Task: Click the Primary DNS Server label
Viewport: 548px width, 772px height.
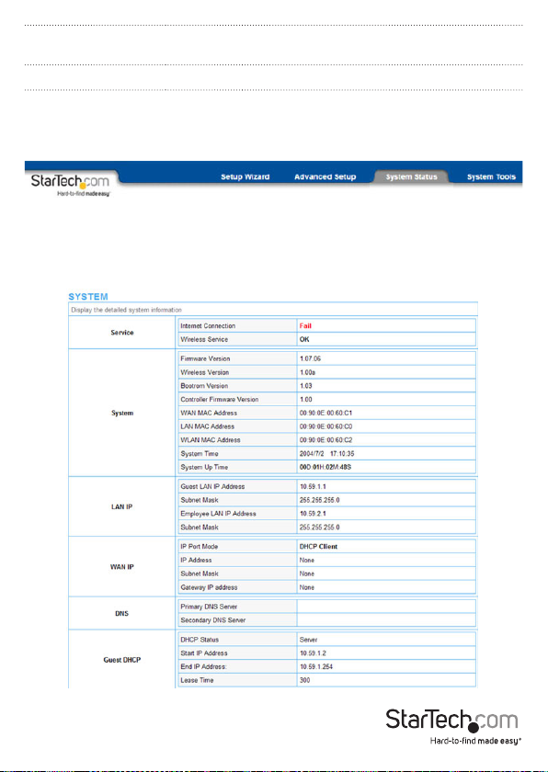Action: (x=209, y=607)
